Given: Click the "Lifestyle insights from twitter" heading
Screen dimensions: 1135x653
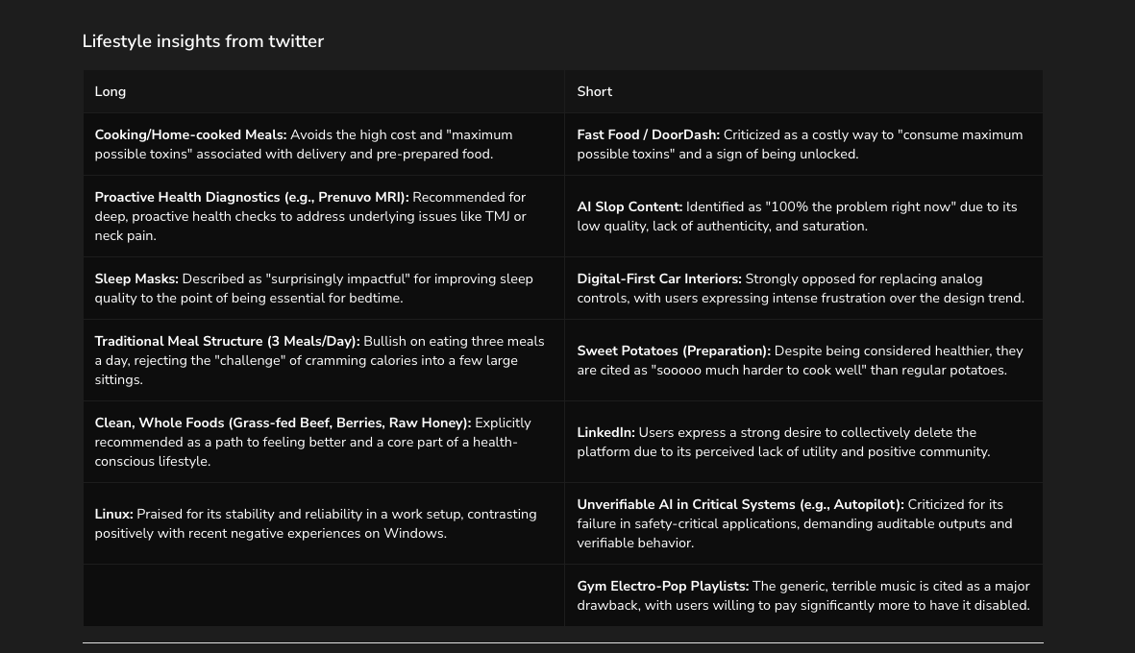Looking at the screenshot, I should pos(203,41).
